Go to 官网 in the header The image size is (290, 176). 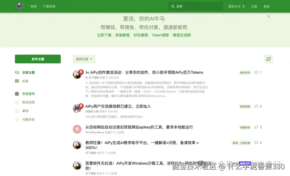click(34, 7)
